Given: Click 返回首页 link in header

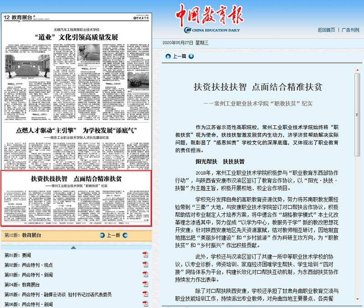Looking at the screenshot, I should click(x=326, y=30).
